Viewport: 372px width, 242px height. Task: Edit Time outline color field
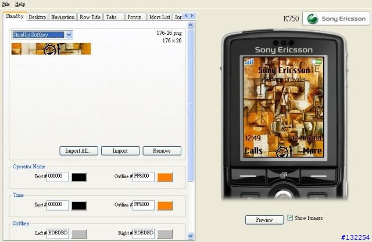click(x=144, y=205)
